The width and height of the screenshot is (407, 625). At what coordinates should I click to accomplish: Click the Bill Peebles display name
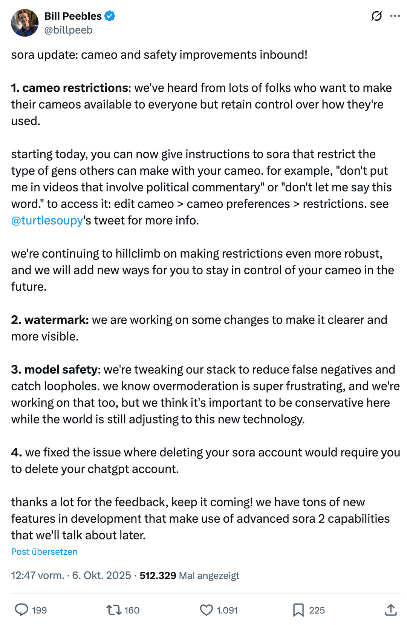click(x=73, y=16)
